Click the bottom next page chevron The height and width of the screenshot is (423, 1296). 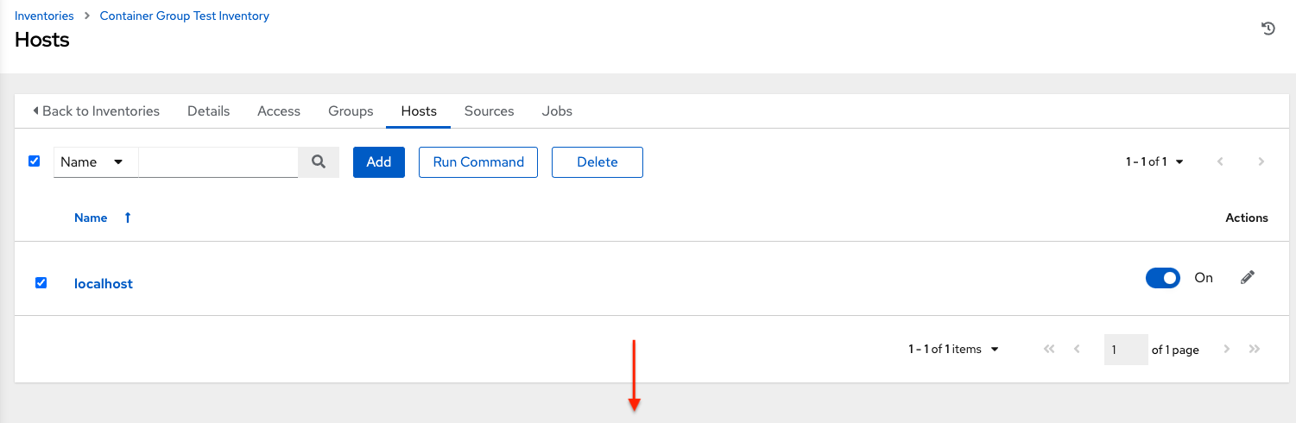(x=1226, y=350)
